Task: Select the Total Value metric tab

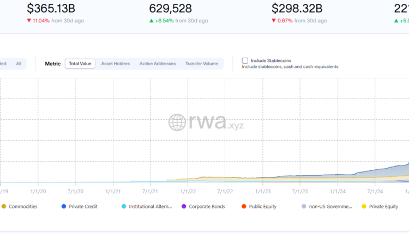Action: [80, 64]
